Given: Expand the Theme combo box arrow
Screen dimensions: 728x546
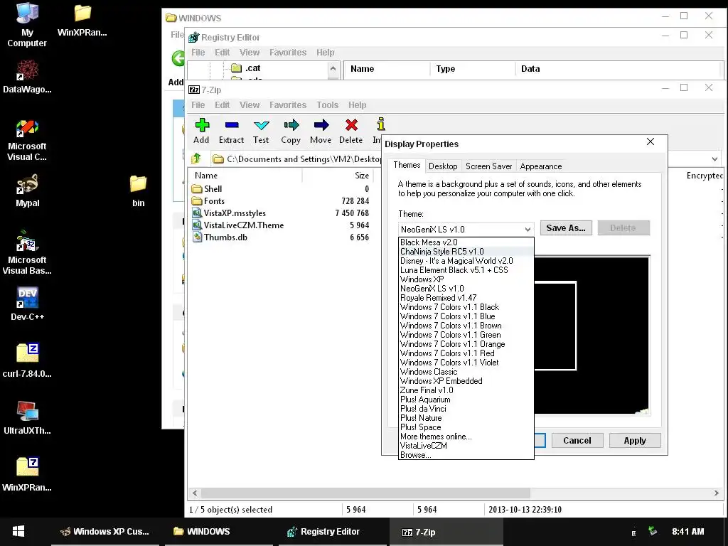Looking at the screenshot, I should 528,229.
